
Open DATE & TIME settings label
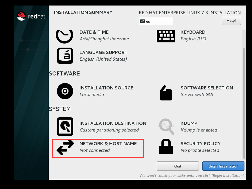(x=94, y=32)
